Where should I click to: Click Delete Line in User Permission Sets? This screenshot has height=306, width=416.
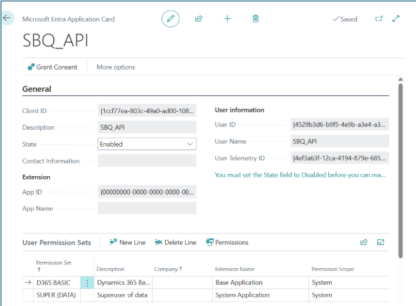tap(176, 242)
